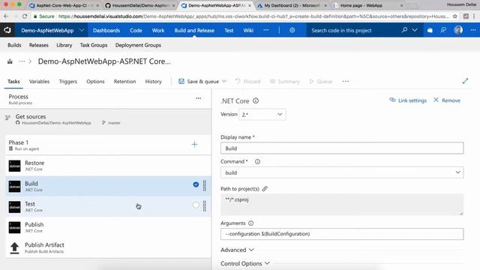Screen dimensions: 480x270
Task: Open the Build and Release hub
Action: (194, 30)
